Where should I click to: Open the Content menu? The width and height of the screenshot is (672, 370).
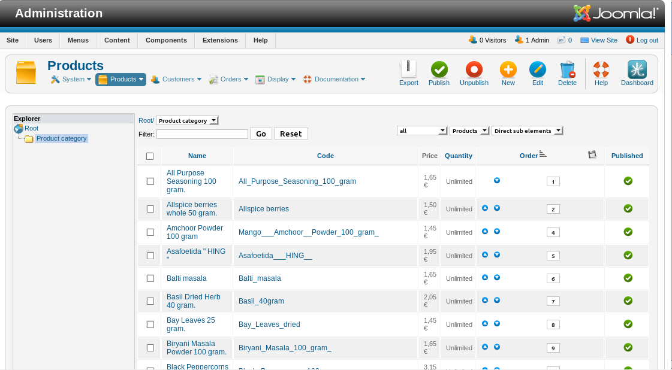click(117, 40)
